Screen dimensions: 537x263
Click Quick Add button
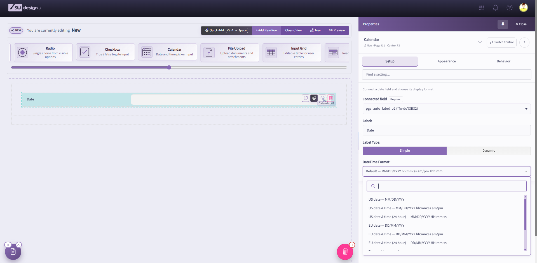tap(226, 30)
